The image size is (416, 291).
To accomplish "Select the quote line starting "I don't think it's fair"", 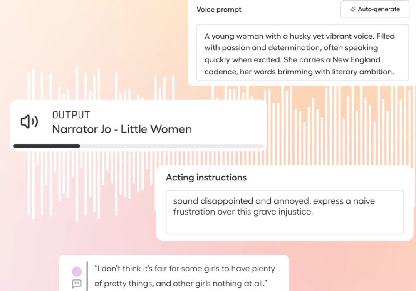I will pos(185,269).
